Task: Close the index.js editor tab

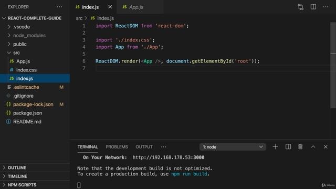Action: [110, 7]
